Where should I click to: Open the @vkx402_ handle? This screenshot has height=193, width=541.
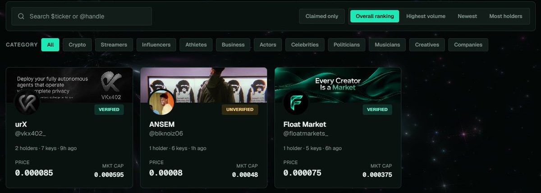[x=30, y=134]
